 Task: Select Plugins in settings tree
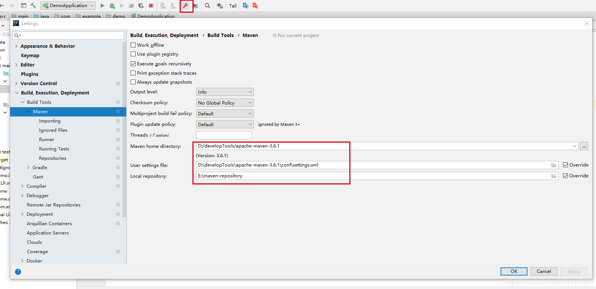click(30, 74)
